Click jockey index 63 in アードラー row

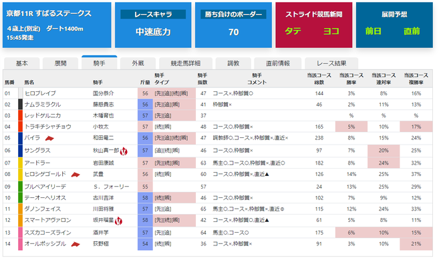(x=203, y=163)
